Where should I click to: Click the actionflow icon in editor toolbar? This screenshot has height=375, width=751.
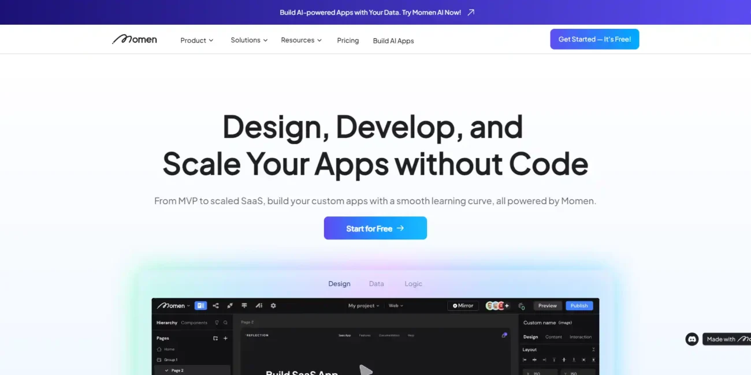(x=230, y=306)
